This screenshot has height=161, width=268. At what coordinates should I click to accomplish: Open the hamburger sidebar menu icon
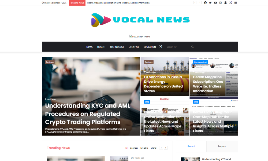tap(236, 3)
